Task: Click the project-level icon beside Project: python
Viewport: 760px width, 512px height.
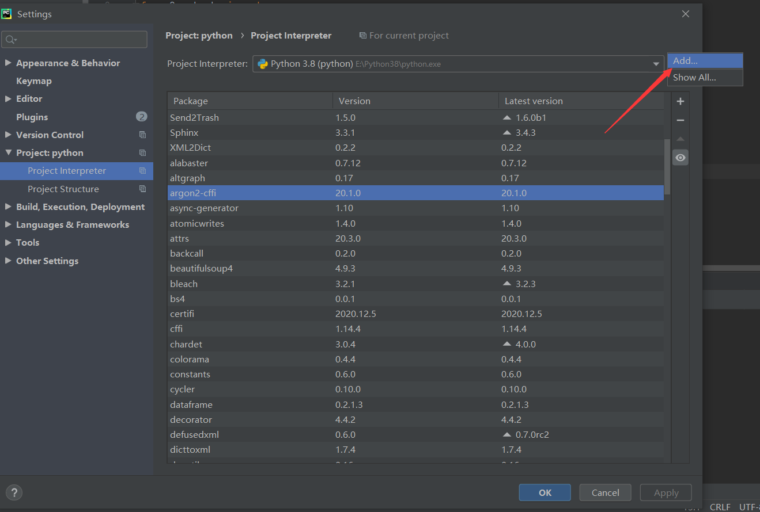Action: tap(142, 152)
